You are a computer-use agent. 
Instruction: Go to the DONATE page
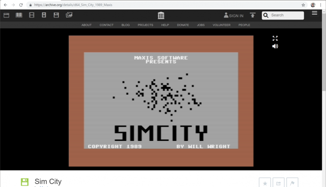183,25
